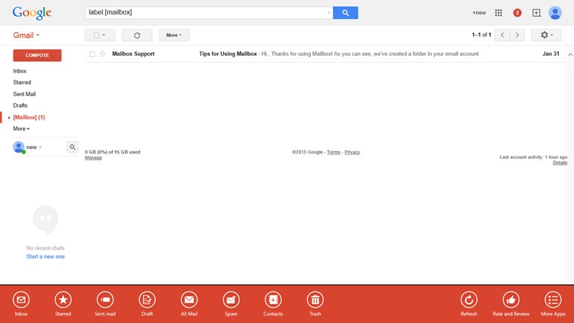
Task: Toggle the select-all checkbox in toolbar
Action: point(97,36)
